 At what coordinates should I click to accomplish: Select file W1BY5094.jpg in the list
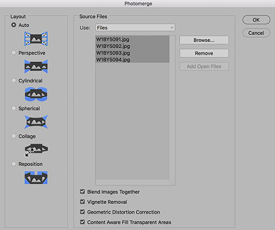pyautogui.click(x=133, y=59)
